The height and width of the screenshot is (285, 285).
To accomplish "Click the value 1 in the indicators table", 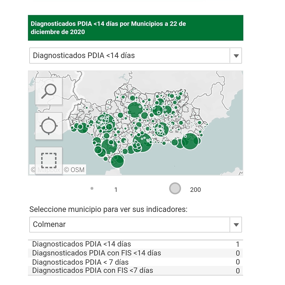I will [x=237, y=244].
